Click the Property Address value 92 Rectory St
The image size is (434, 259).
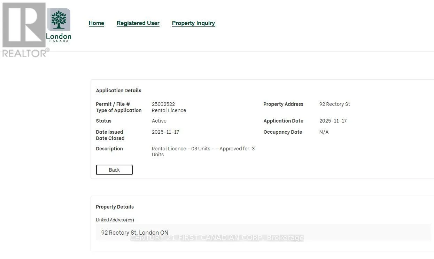pyautogui.click(x=334, y=104)
